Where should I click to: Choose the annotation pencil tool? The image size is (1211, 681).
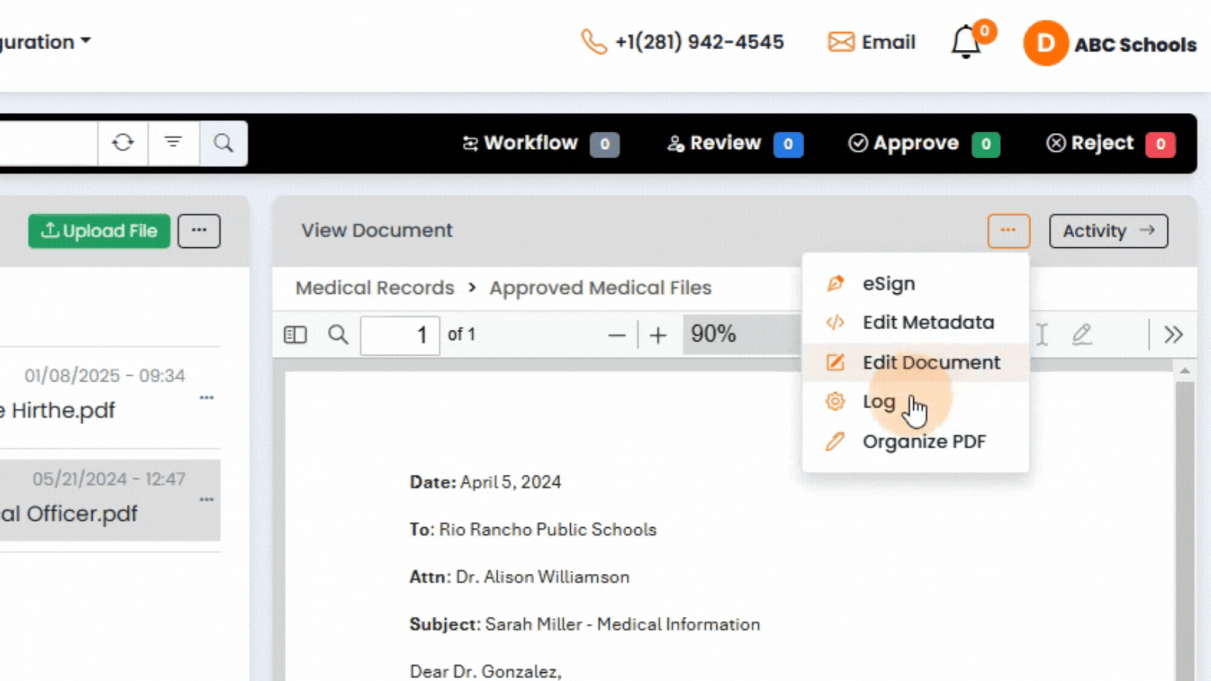coord(1083,335)
